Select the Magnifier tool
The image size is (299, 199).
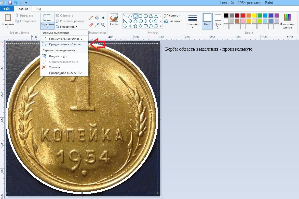(103, 25)
